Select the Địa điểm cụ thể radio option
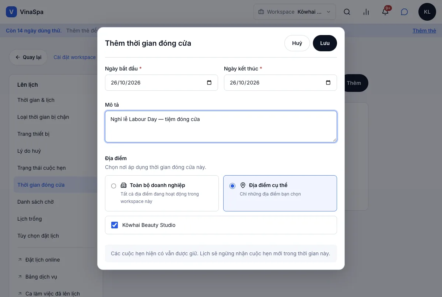 click(232, 186)
